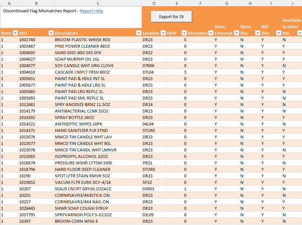Select cell CORNRSAVR3/4X4STICK ON
Image resolution: width=302 pixels, height=225 pixels.
[x=98, y=195]
